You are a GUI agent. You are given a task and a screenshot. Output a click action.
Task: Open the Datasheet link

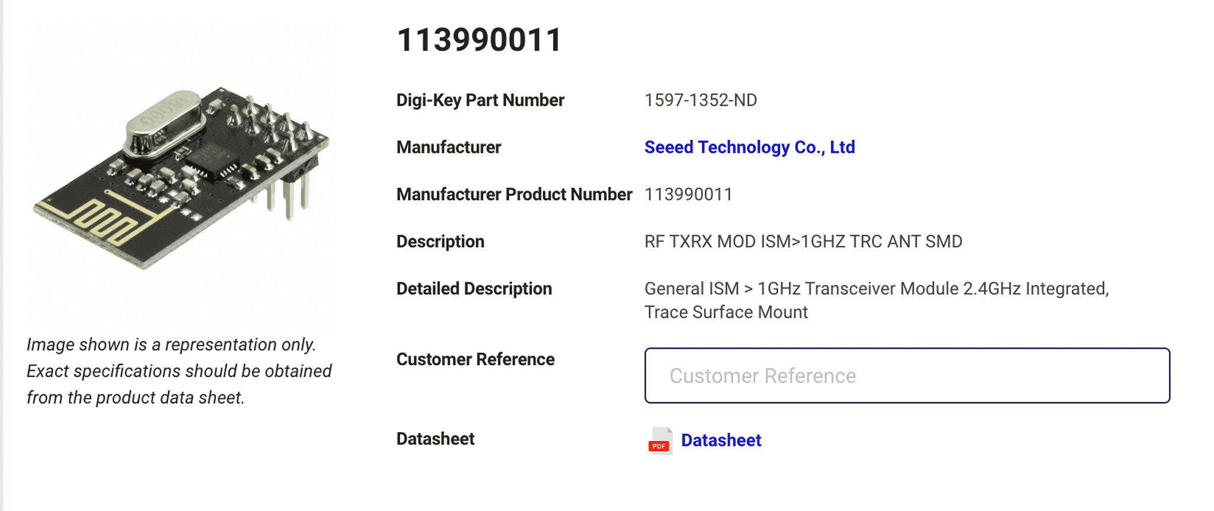[x=721, y=440]
